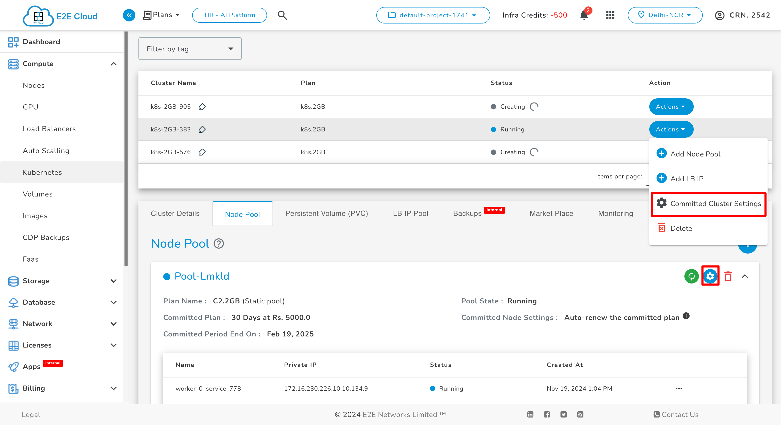Switch to Market Place tab
This screenshot has width=781, height=425.
(551, 214)
